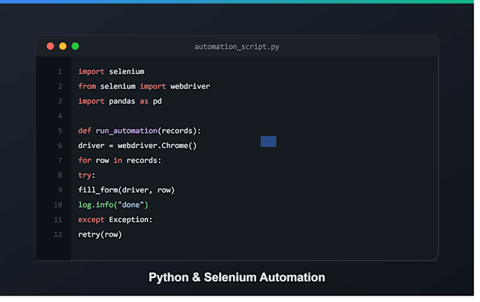Click the 'def run_automation(records):' line
The height and width of the screenshot is (302, 480).
tap(140, 131)
